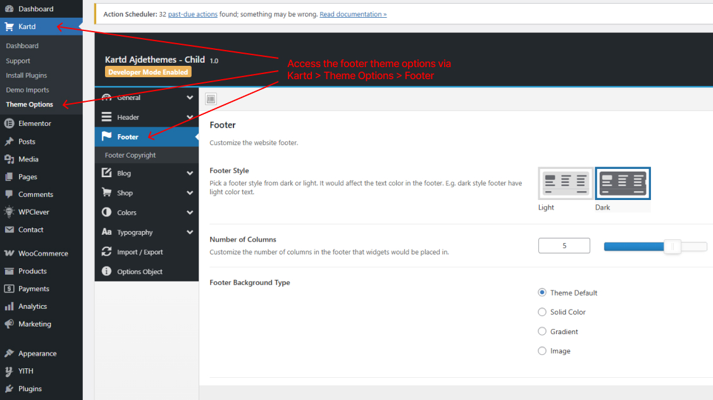Select the YITH sidebar item
The image size is (713, 400).
26,371
